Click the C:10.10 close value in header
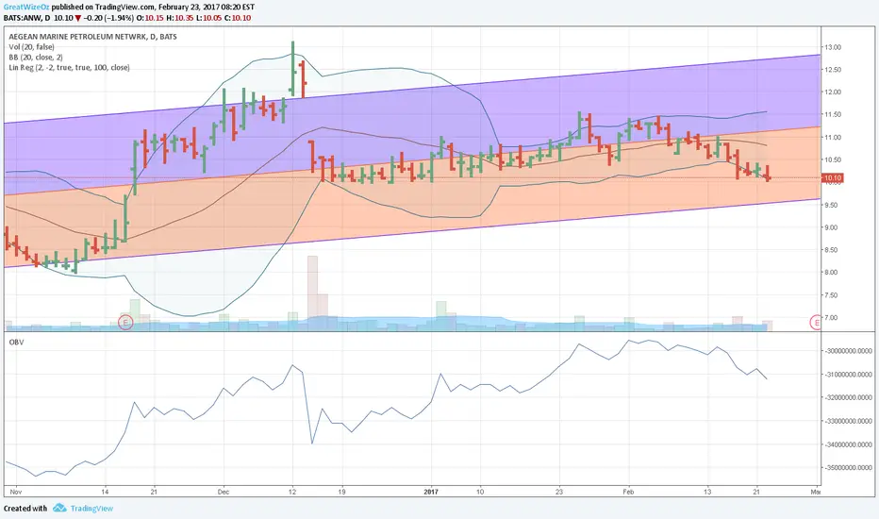The width and height of the screenshot is (879, 519). pos(238,18)
